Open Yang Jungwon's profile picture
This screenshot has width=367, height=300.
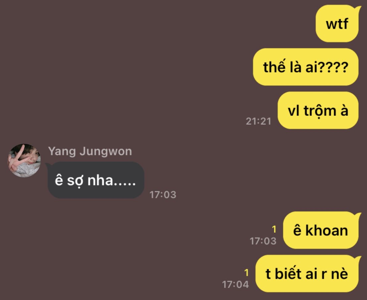(x=24, y=160)
